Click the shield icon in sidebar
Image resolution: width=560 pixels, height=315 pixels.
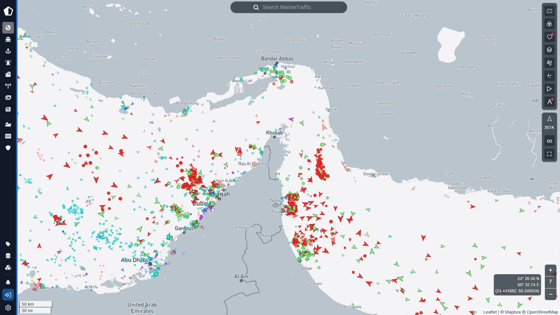(x=8, y=148)
